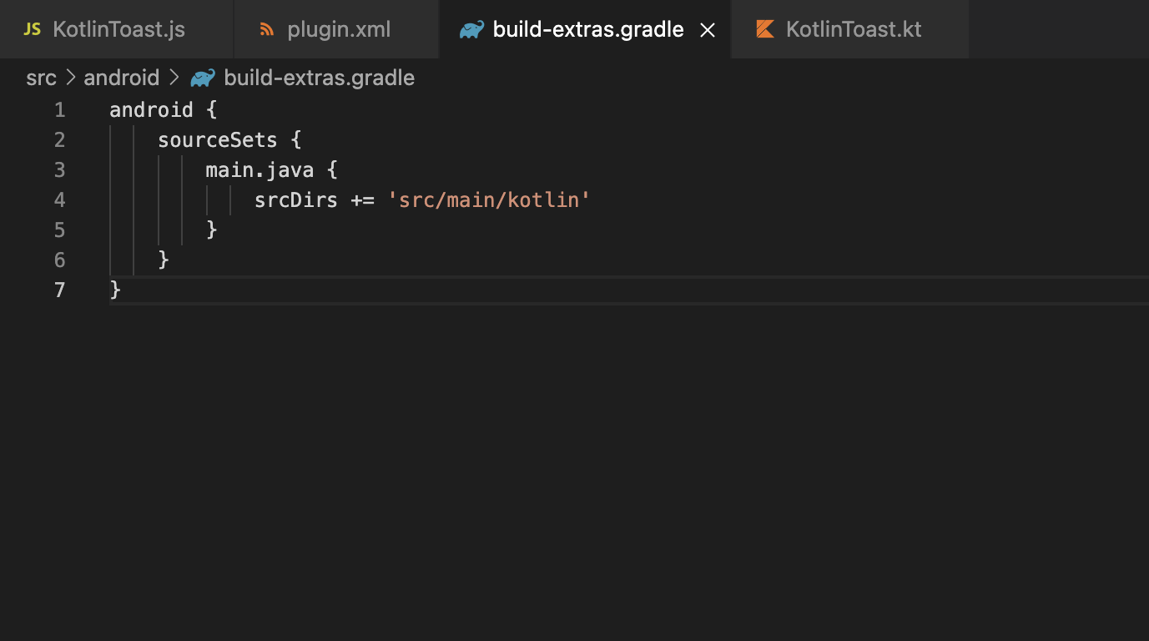1149x641 pixels.
Task: Click the closing brace on line 7
Action: coord(115,290)
